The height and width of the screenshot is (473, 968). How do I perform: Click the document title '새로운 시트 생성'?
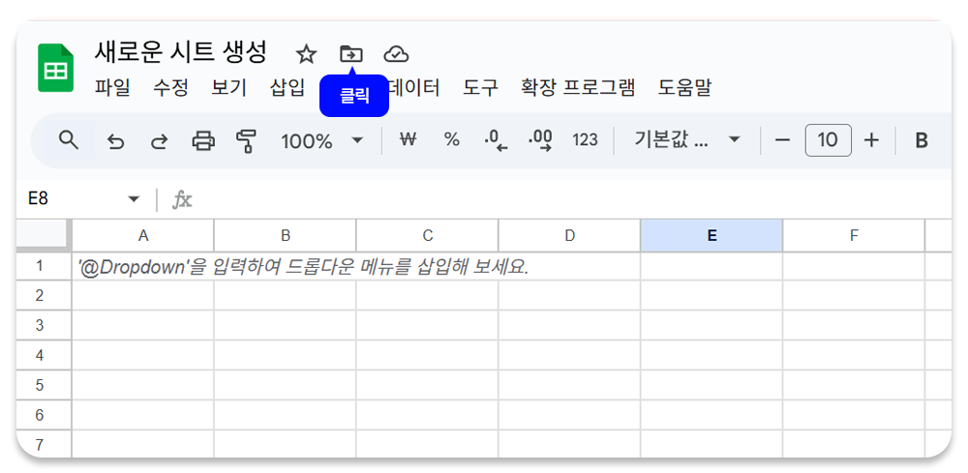180,52
